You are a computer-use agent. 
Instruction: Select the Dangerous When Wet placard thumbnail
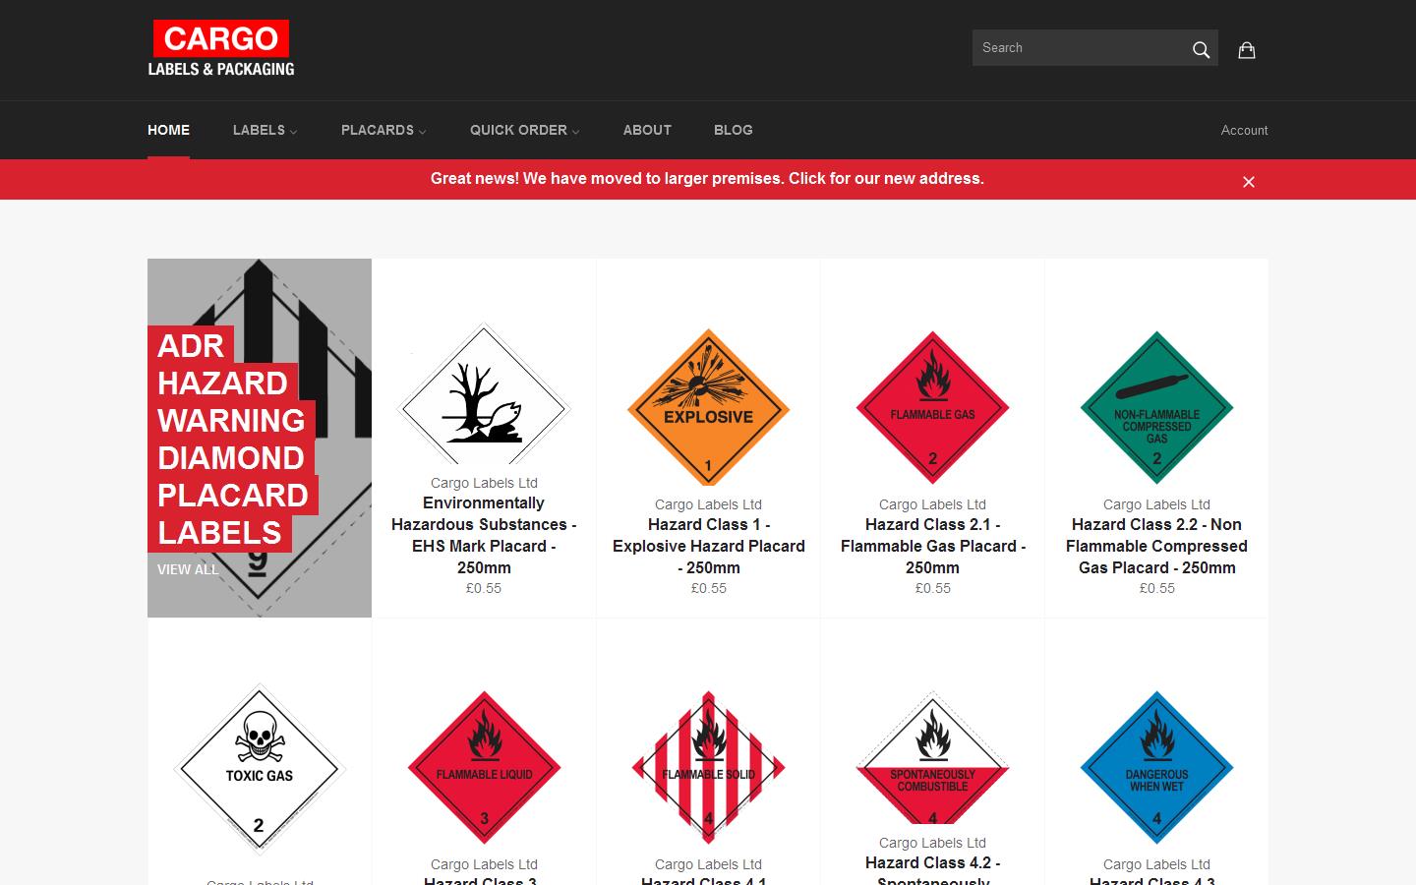click(x=1156, y=768)
